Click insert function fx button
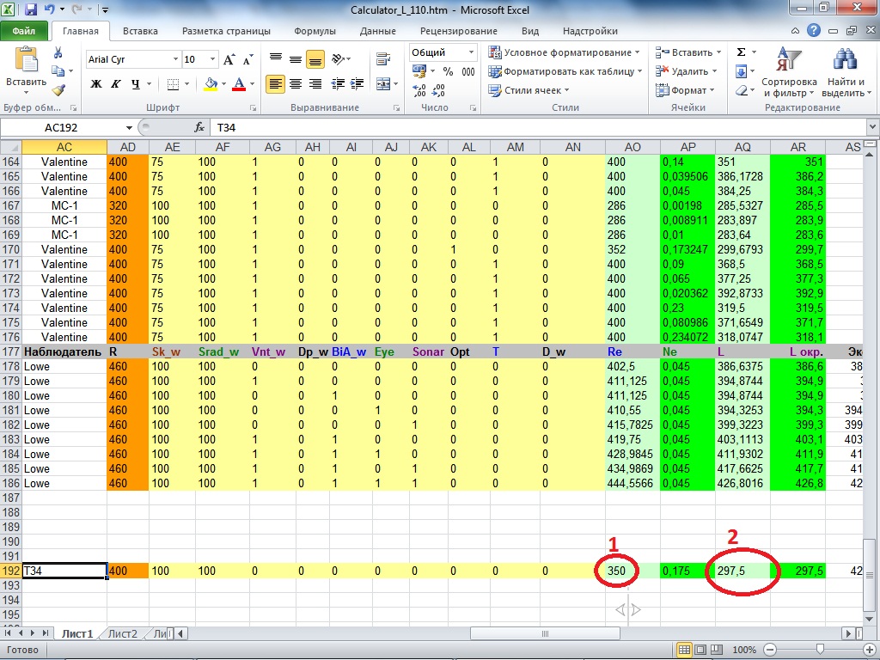This screenshot has height=660, width=880. [x=199, y=128]
